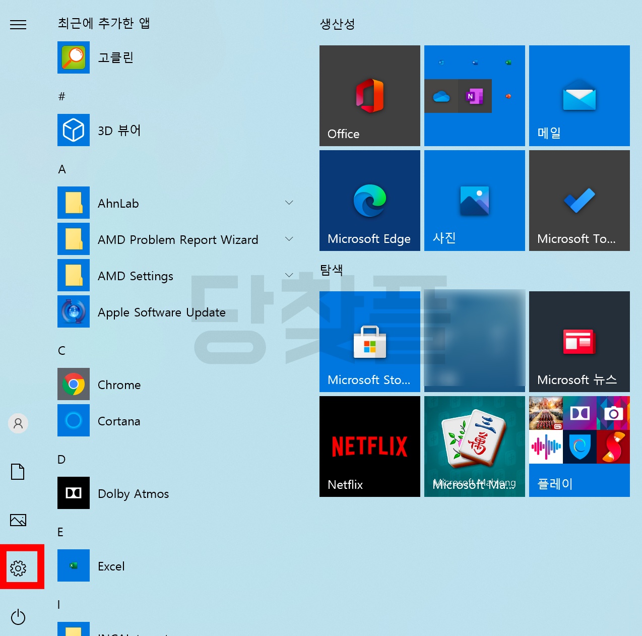Click the blurred tile beside Microsoft Store
The height and width of the screenshot is (636, 642).
(475, 342)
